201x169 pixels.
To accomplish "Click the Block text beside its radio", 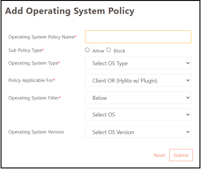I will click(x=119, y=51).
